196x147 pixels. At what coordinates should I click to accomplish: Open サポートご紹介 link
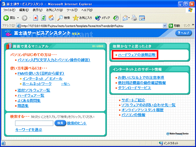133,100
